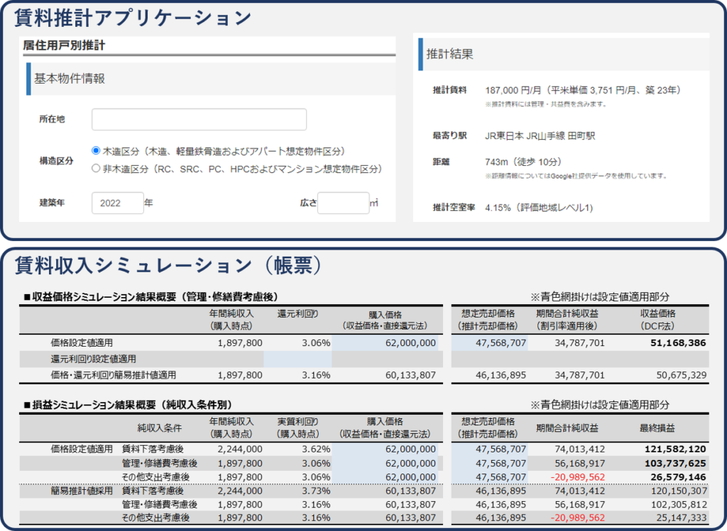This screenshot has width=727, height=531.
Task: Click the 最終損益 value 120,150,307
Action: pyautogui.click(x=679, y=491)
